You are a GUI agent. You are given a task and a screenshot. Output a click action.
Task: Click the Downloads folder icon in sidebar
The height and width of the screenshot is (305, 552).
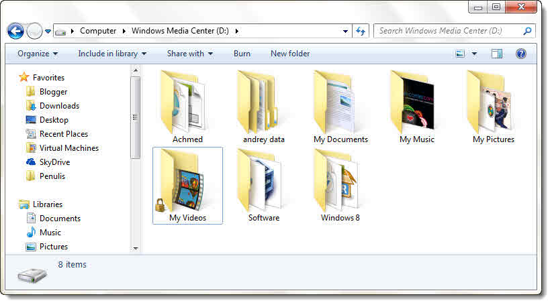coord(31,105)
